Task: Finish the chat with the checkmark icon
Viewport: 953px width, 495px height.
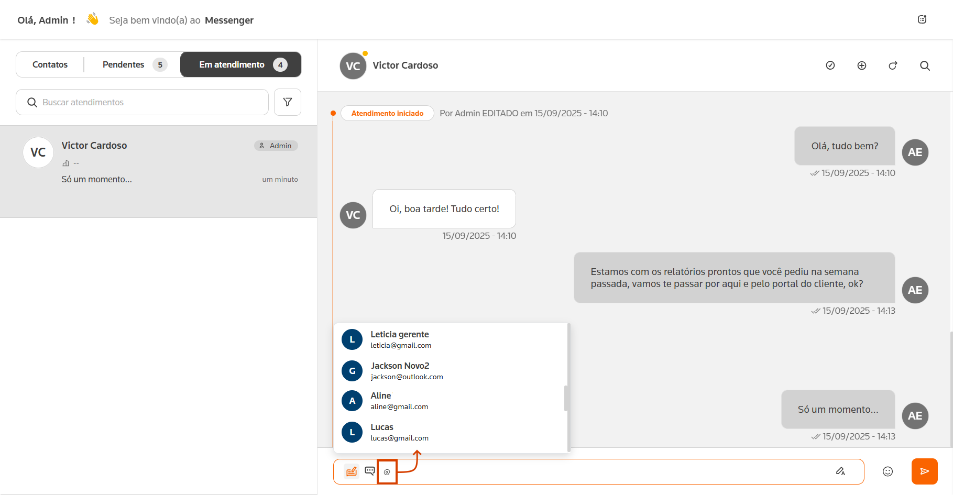Action: pyautogui.click(x=830, y=65)
